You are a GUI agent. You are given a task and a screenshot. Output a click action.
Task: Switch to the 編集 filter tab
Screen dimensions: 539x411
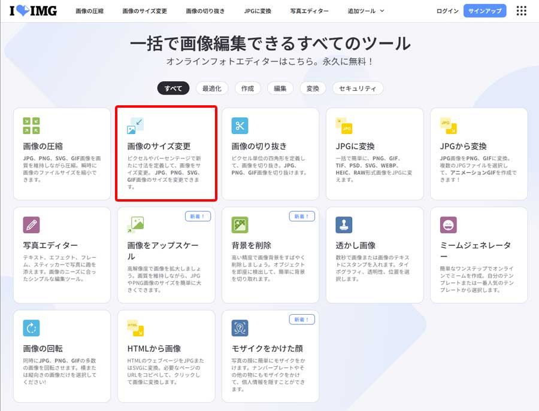point(280,87)
